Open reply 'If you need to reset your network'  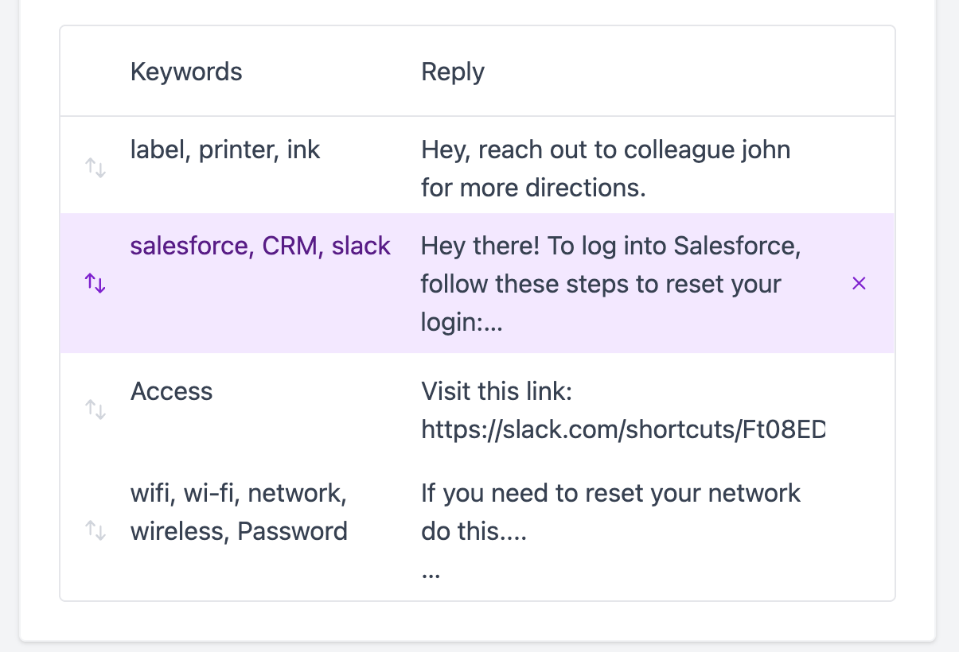(x=610, y=493)
